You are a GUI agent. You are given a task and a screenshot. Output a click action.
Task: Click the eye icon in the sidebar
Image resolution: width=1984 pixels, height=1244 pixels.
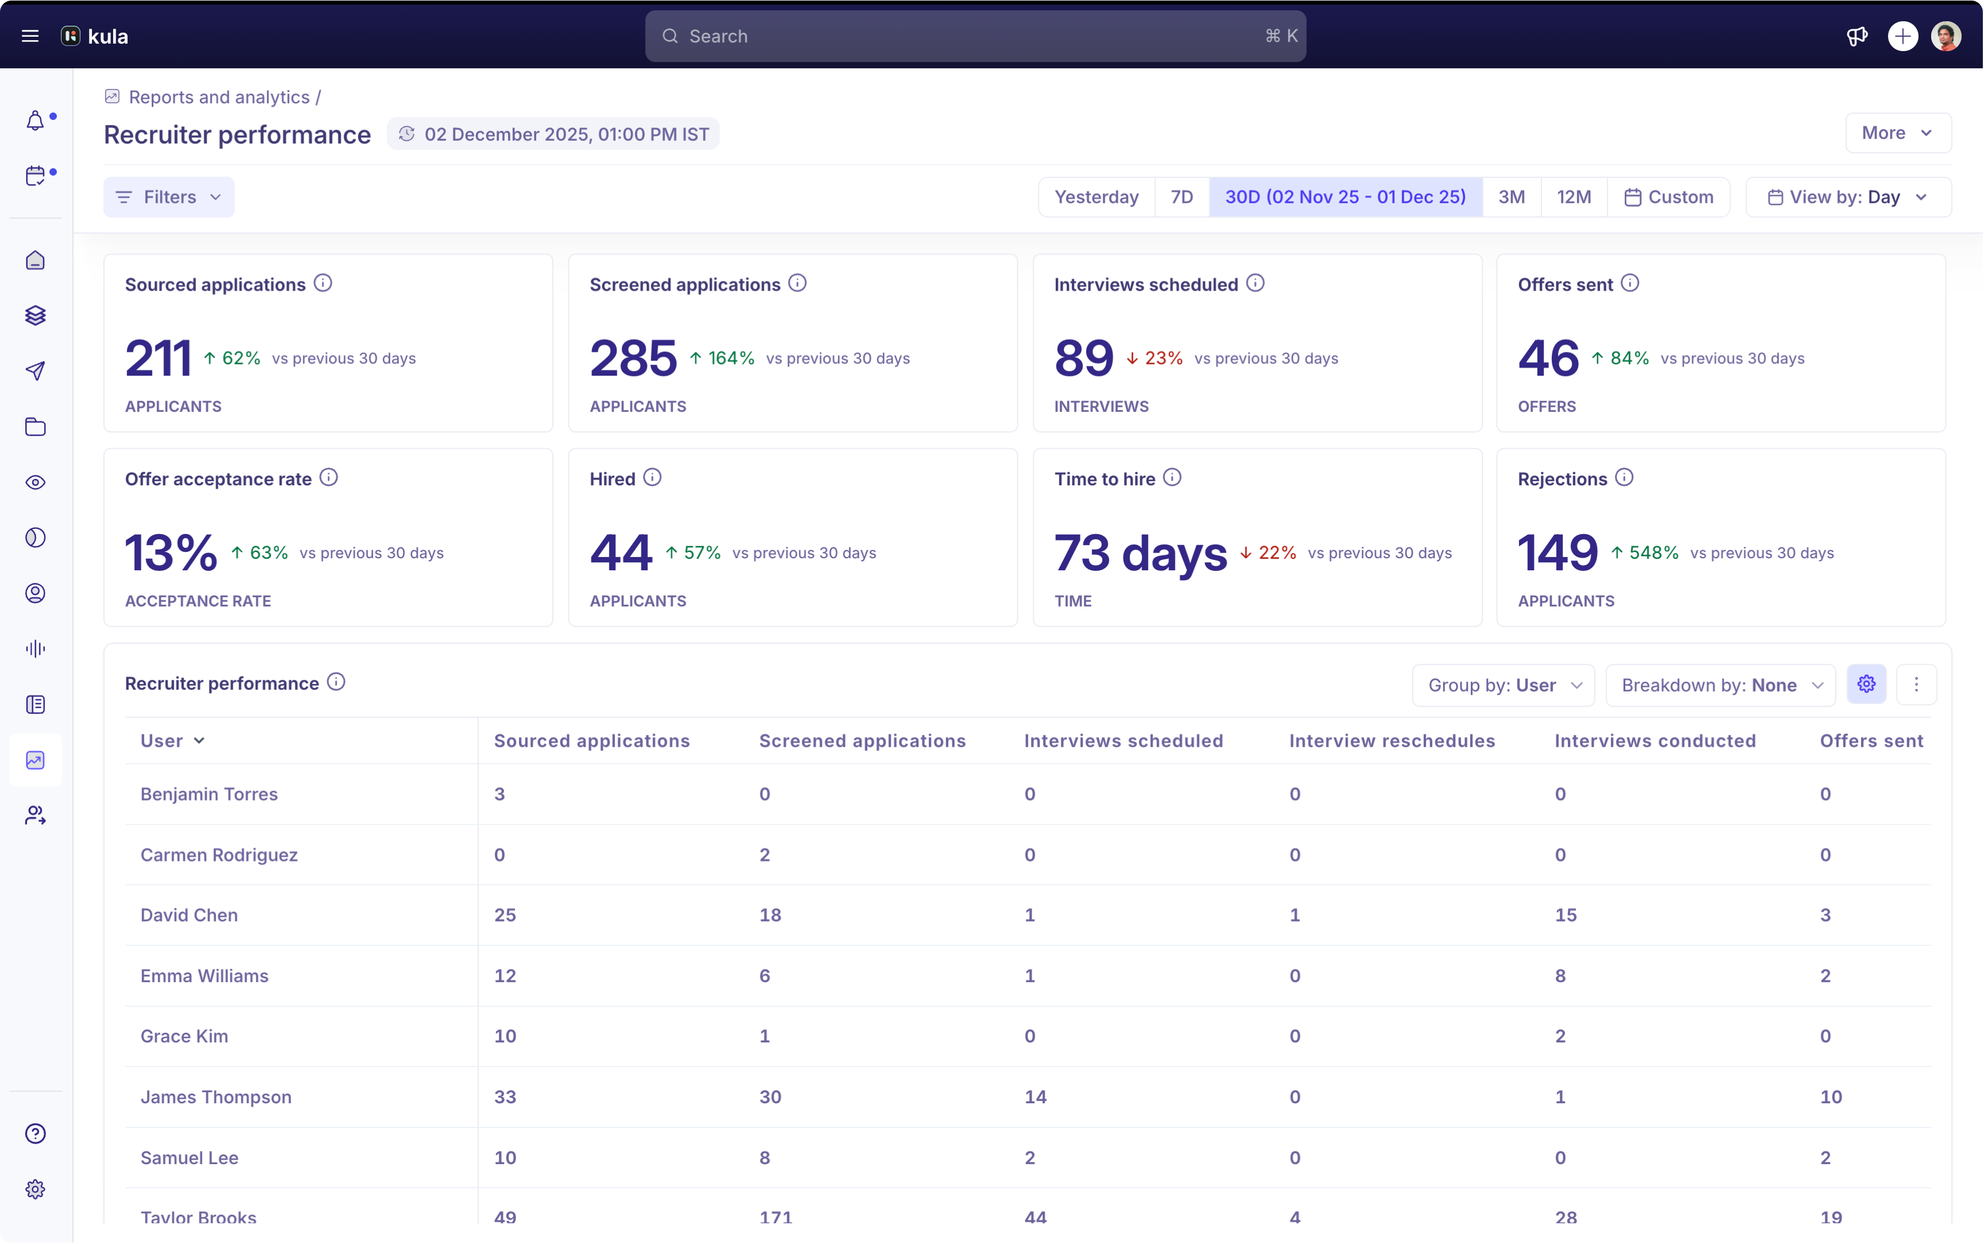tap(36, 483)
